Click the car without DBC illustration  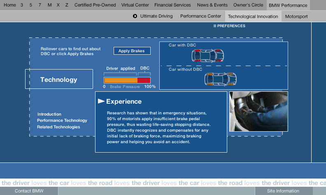[x=220, y=79]
